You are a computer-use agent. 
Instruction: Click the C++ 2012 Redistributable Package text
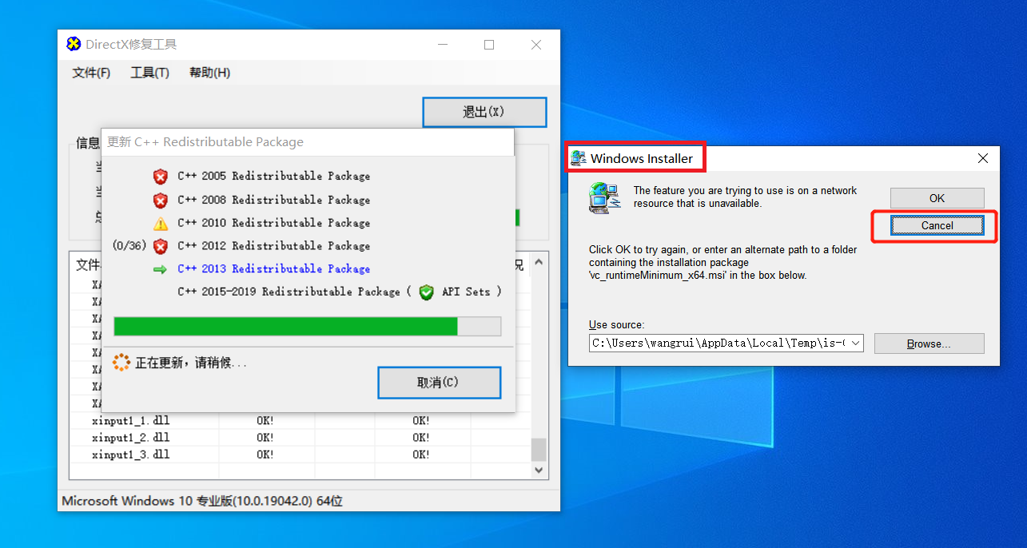point(274,246)
